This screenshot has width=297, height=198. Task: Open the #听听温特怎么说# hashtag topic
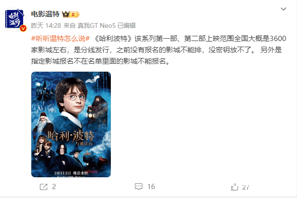(x=60, y=39)
